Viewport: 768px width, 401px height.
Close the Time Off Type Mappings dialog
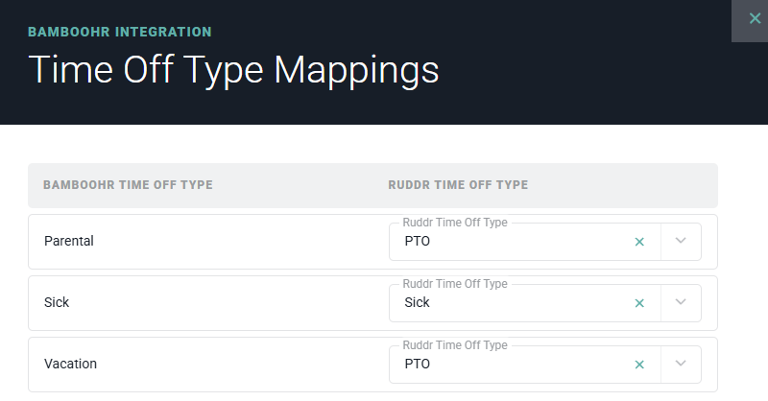[754, 18]
